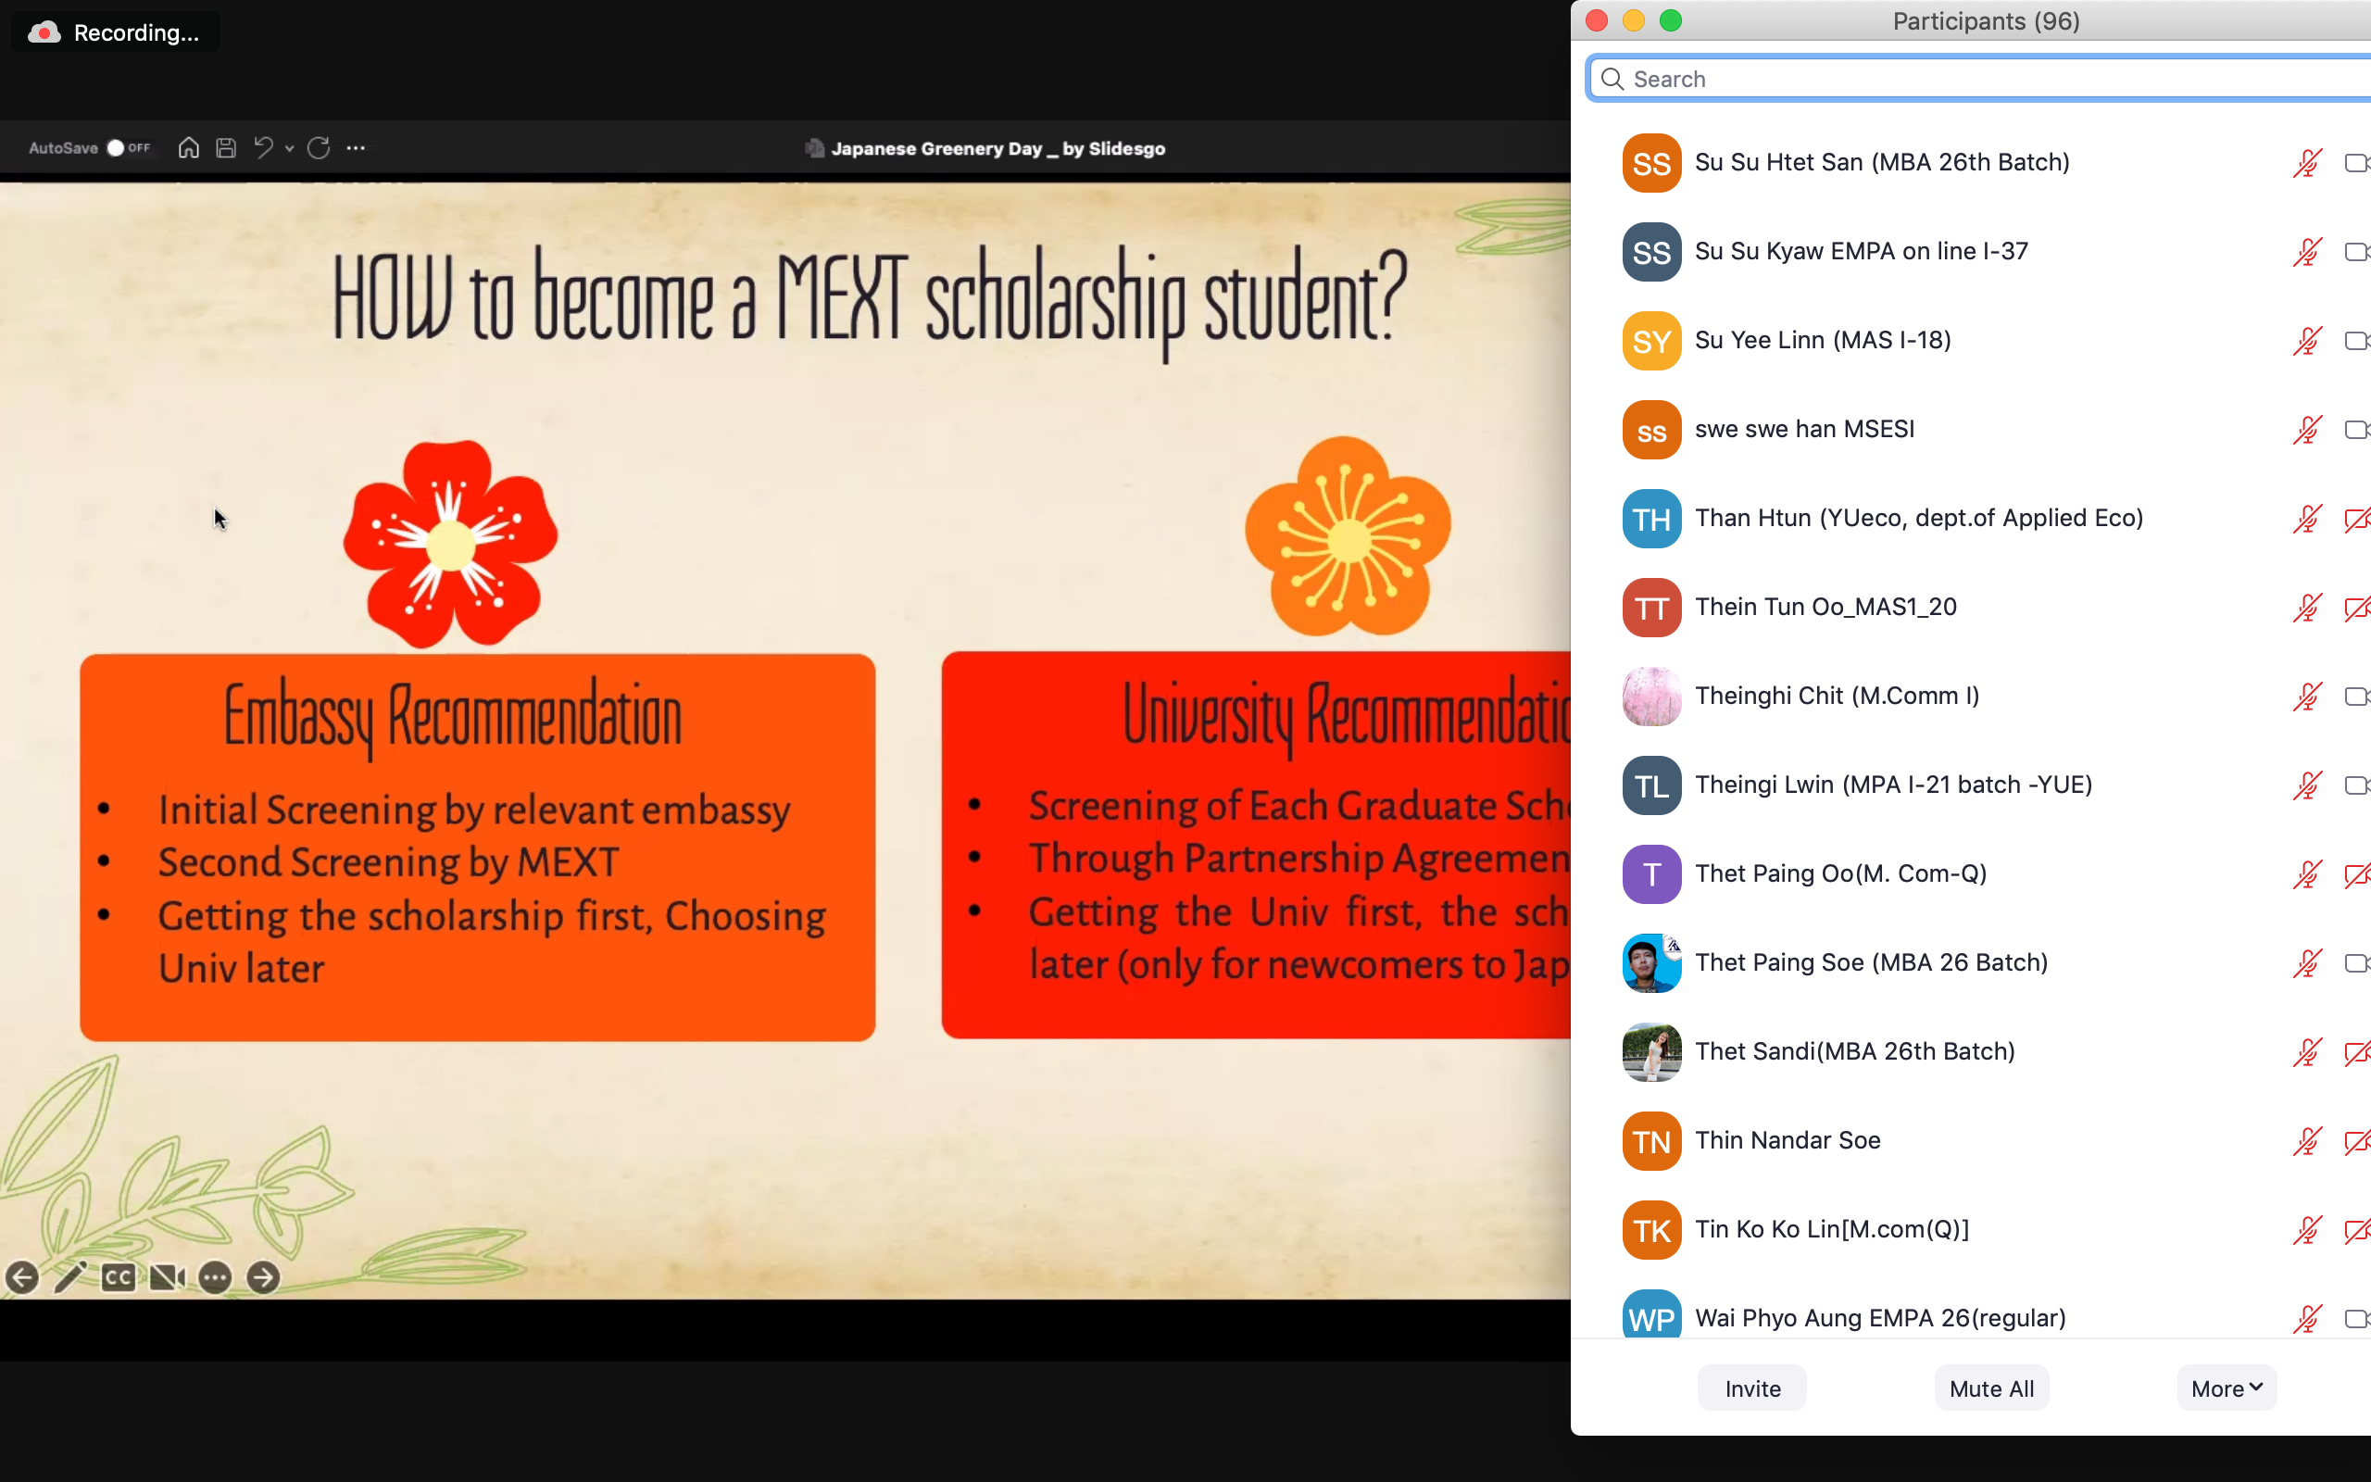Click the Recording indicator
2371x1482 pixels.
tap(116, 32)
